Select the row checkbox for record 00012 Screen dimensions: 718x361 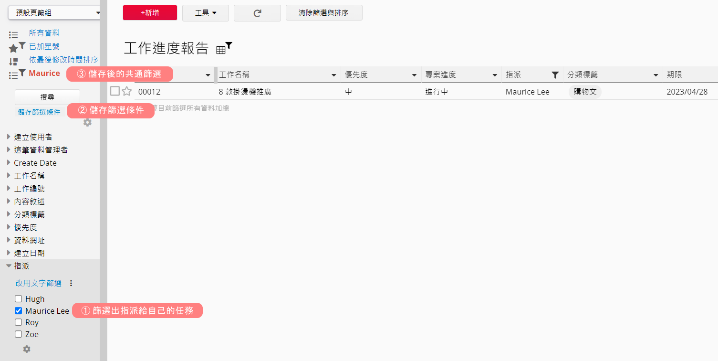[x=115, y=91]
